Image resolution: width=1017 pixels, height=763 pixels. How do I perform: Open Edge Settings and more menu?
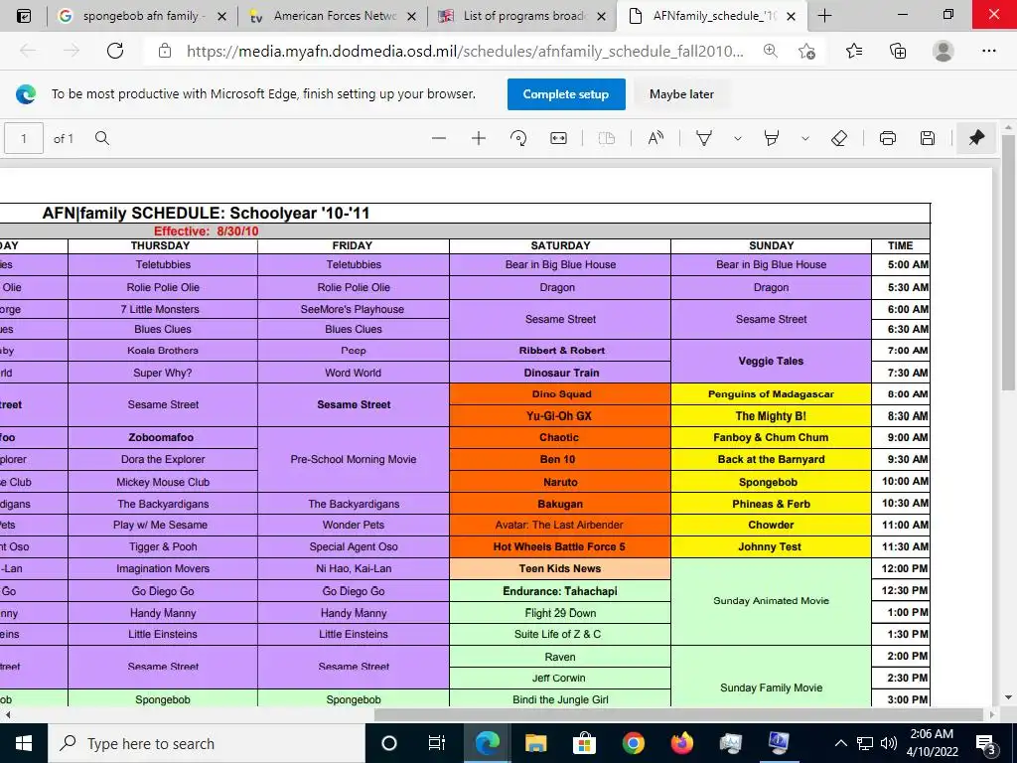tap(988, 51)
